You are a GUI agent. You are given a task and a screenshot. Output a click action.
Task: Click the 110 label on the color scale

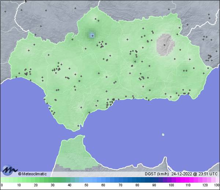tap(188, 185)
